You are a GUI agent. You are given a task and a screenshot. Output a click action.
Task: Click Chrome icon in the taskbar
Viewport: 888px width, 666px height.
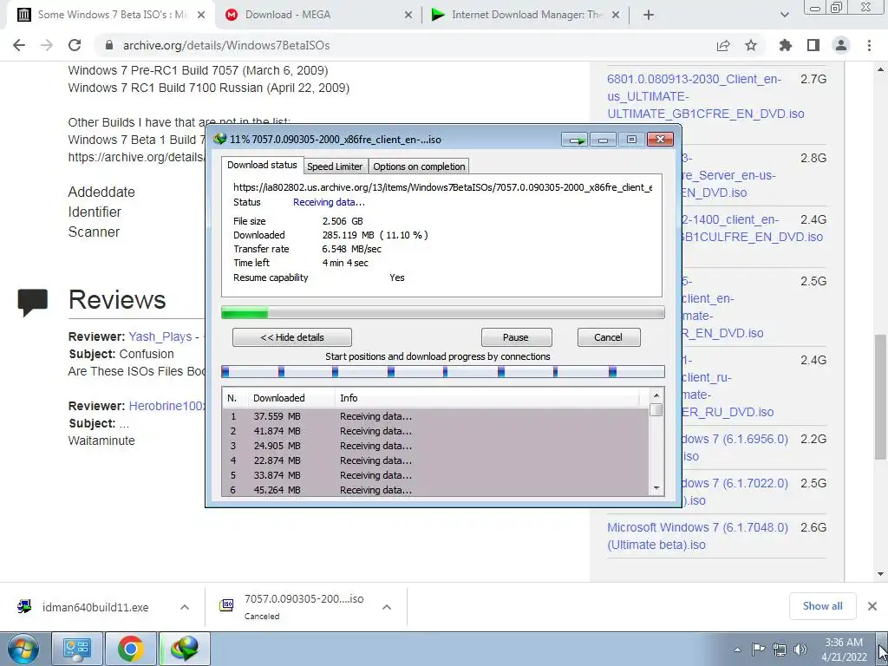131,649
